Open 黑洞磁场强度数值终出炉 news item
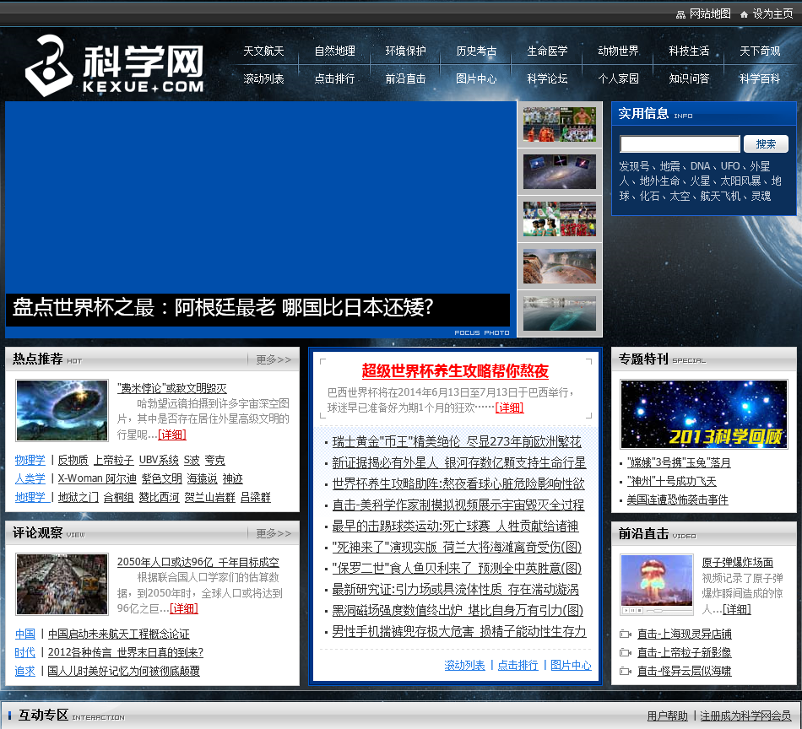802x729 pixels. 458,610
